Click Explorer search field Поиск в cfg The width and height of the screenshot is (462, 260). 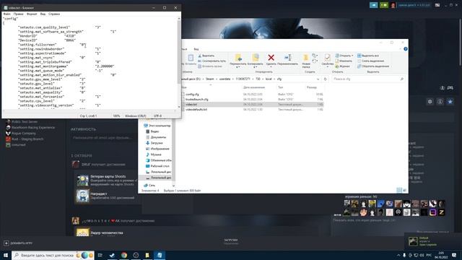[x=367, y=79]
